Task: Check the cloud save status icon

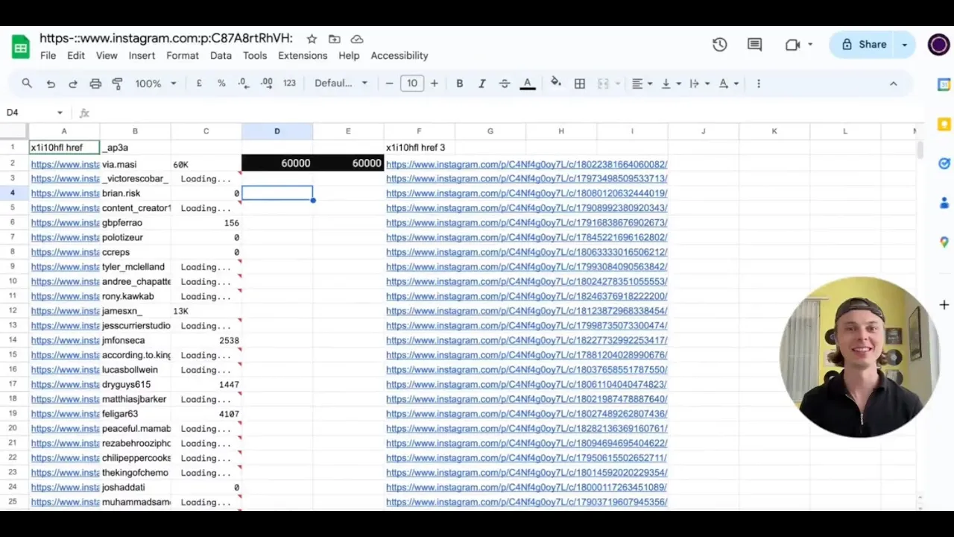Action: click(x=357, y=39)
